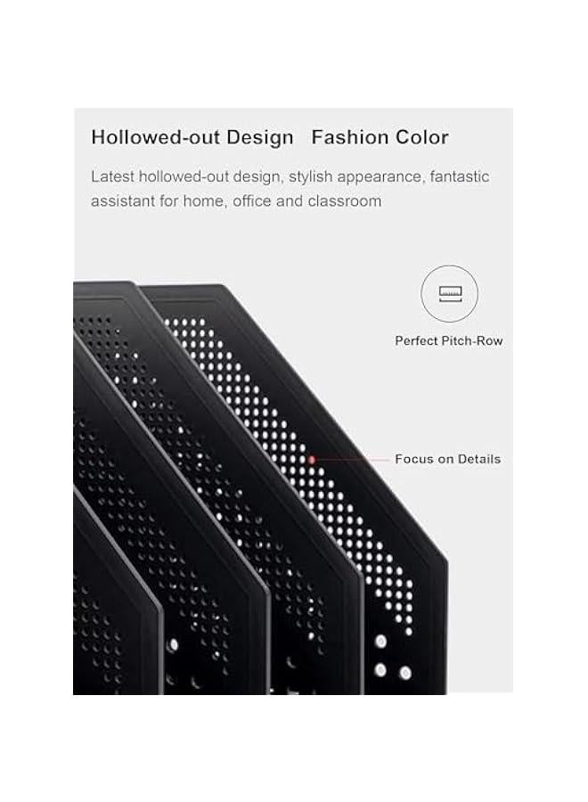588x802 pixels.
Task: Click the bottom-left large round hole on rightmost holder
Action: [380, 670]
